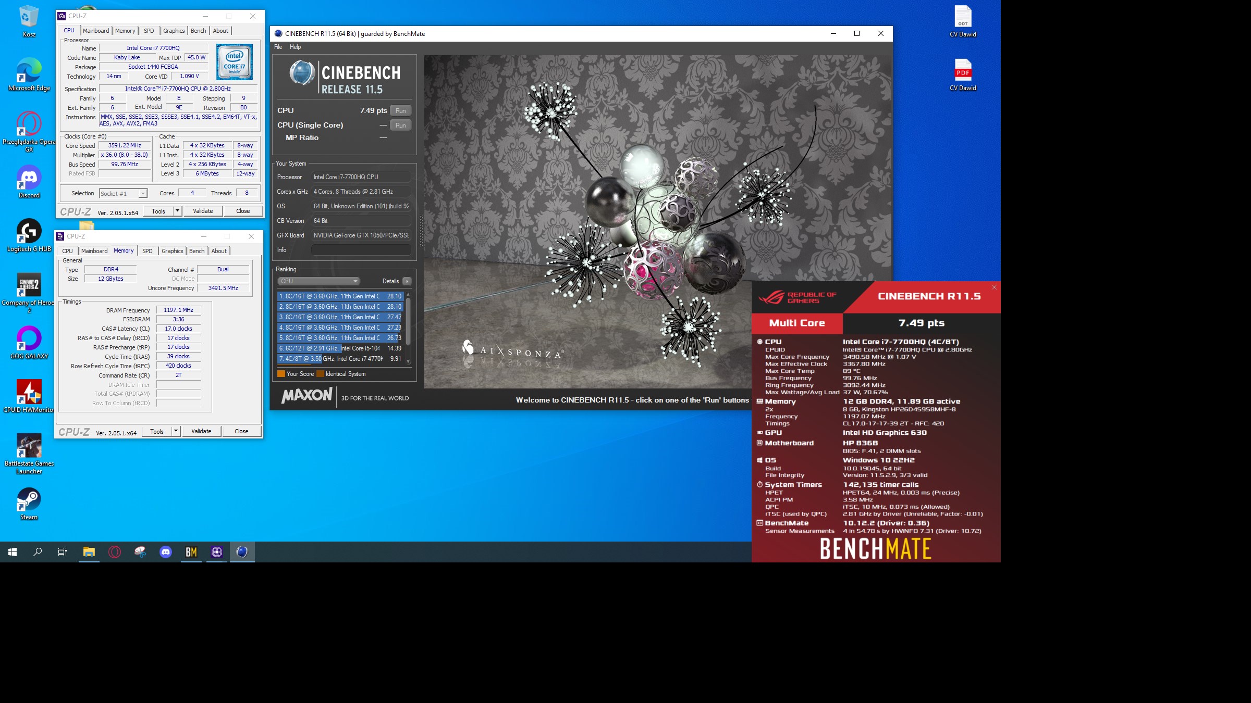Screen dimensions: 1251x703
Task: Click the CPU-Z title bar icon in top window
Action: (62, 16)
